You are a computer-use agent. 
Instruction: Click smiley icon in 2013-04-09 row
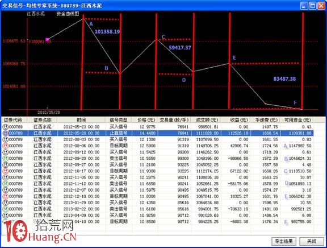pyautogui.click(x=6, y=215)
